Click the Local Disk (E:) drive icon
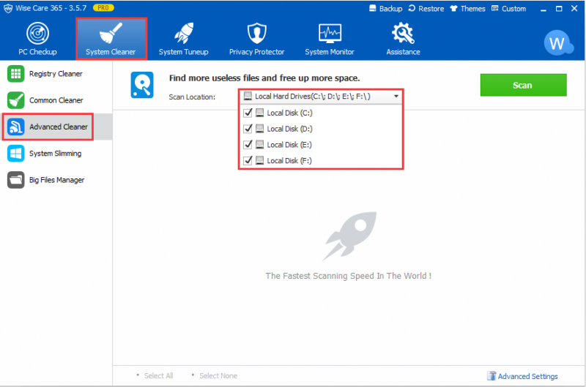The image size is (586, 387). click(x=260, y=144)
